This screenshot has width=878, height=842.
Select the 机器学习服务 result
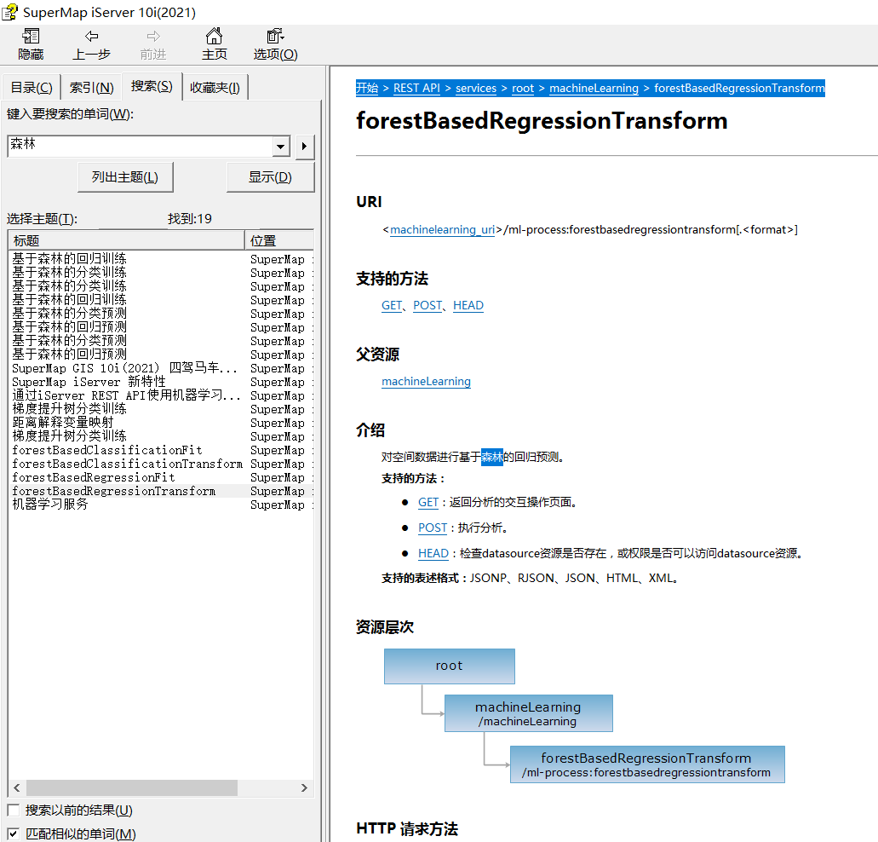pyautogui.click(x=50, y=505)
